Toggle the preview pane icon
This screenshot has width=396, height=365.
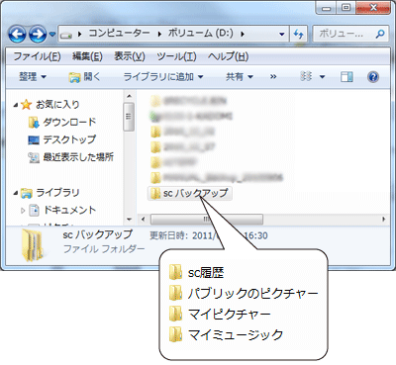[x=346, y=77]
